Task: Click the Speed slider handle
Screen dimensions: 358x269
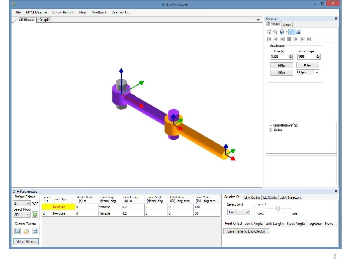Action: pyautogui.click(x=278, y=209)
